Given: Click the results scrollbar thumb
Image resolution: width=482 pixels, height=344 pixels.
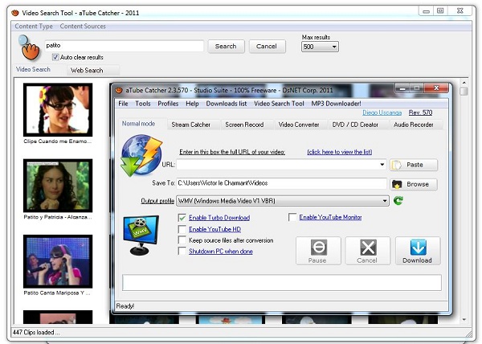Looking at the screenshot, I should (x=464, y=92).
